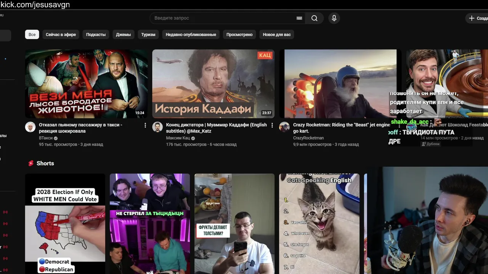Select the "Джемы" filter chip
The image size is (488, 274).
click(x=123, y=35)
